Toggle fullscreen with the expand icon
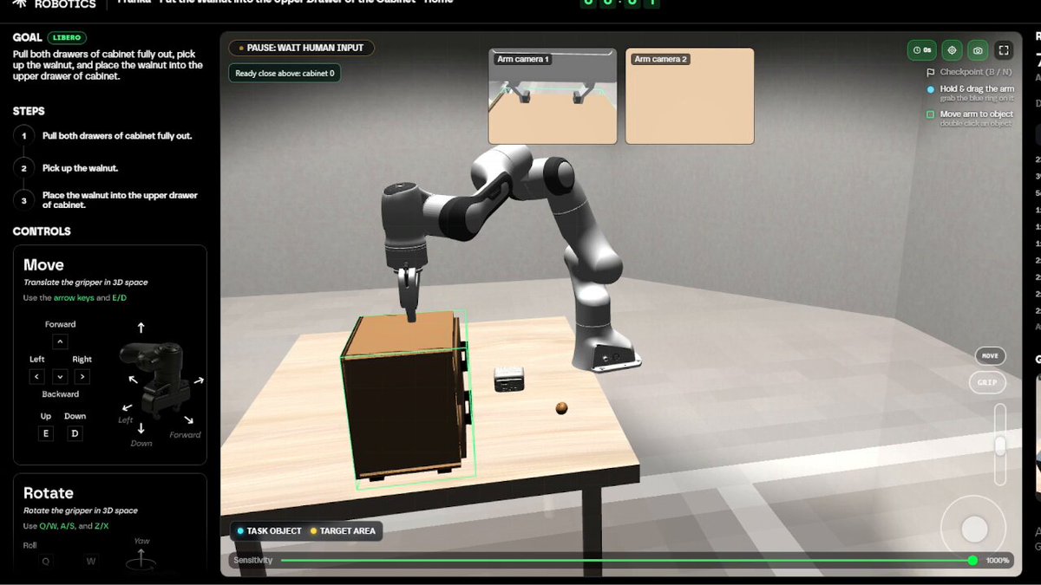Screen dimensions: 1041x585 coord(1003,50)
